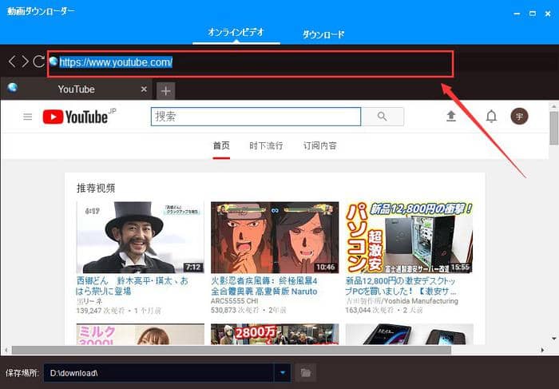Go back with the browser back arrow
559x389 pixels.
12,62
